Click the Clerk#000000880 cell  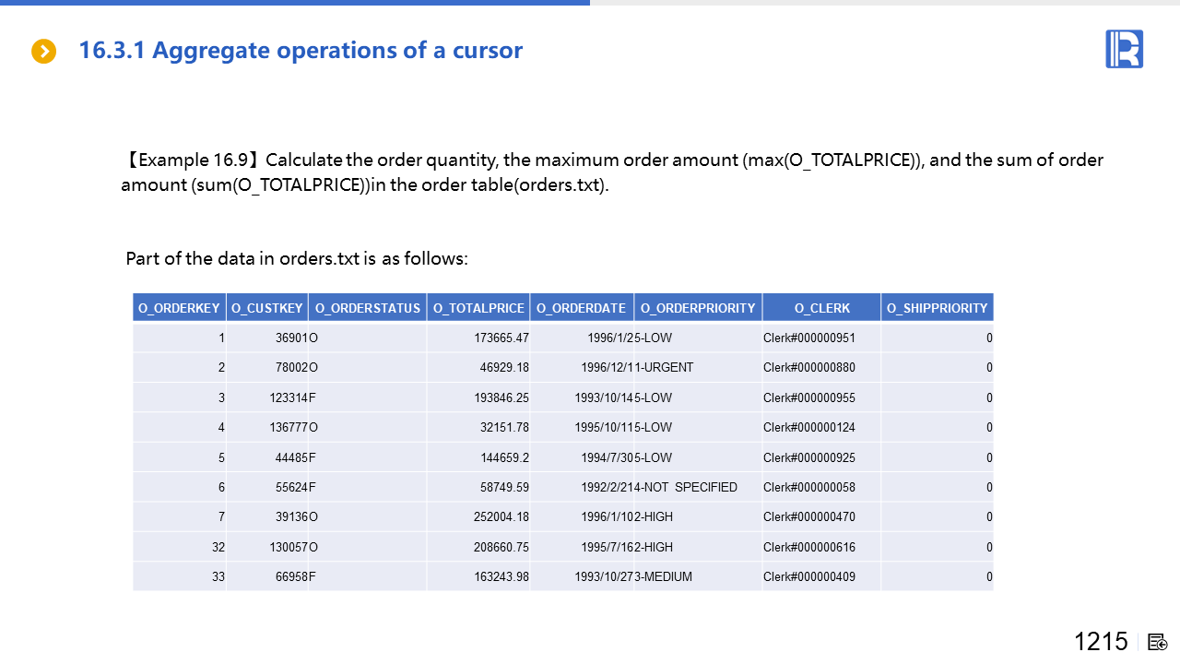pos(809,368)
